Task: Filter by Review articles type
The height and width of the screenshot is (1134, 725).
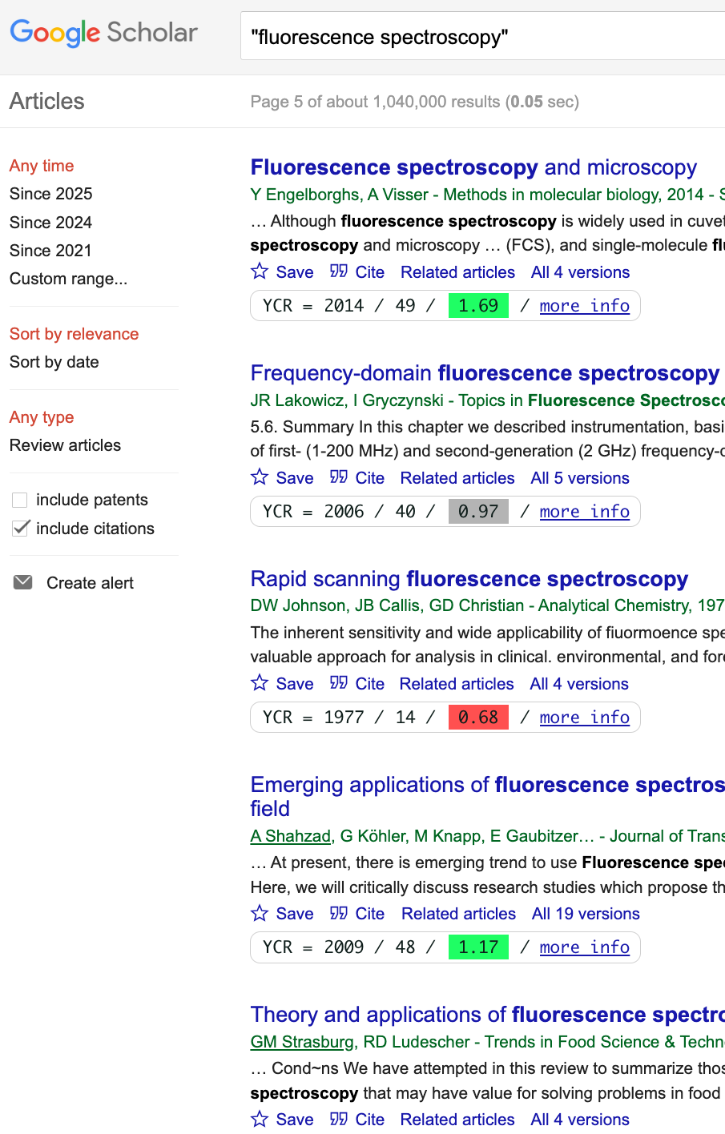Action: pos(65,445)
